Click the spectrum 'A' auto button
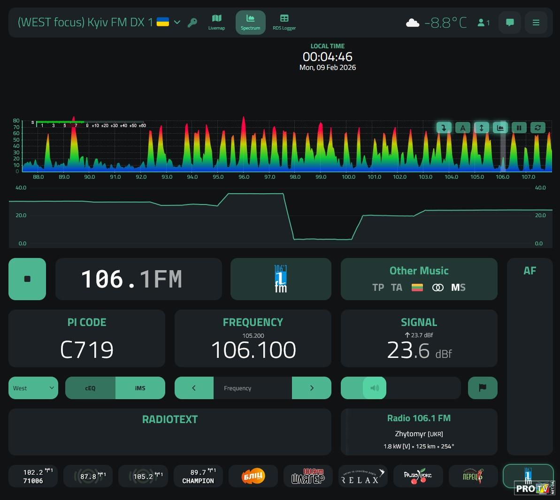This screenshot has height=500, width=560. 462,128
